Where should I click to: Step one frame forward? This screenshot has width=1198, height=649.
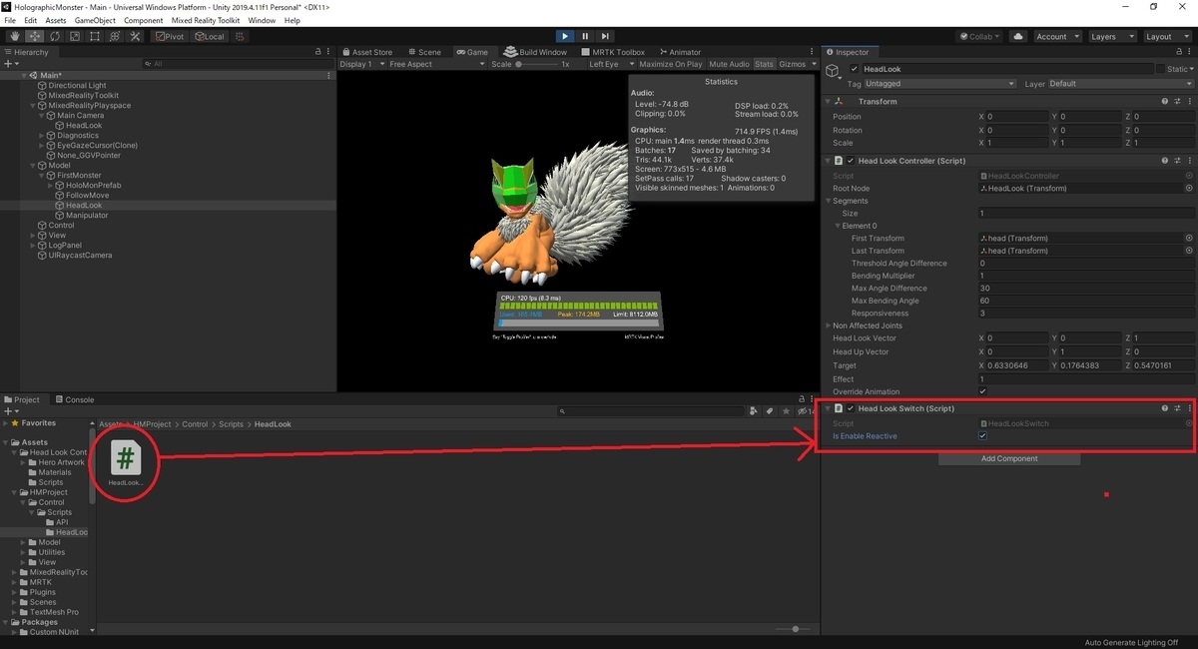pos(605,36)
